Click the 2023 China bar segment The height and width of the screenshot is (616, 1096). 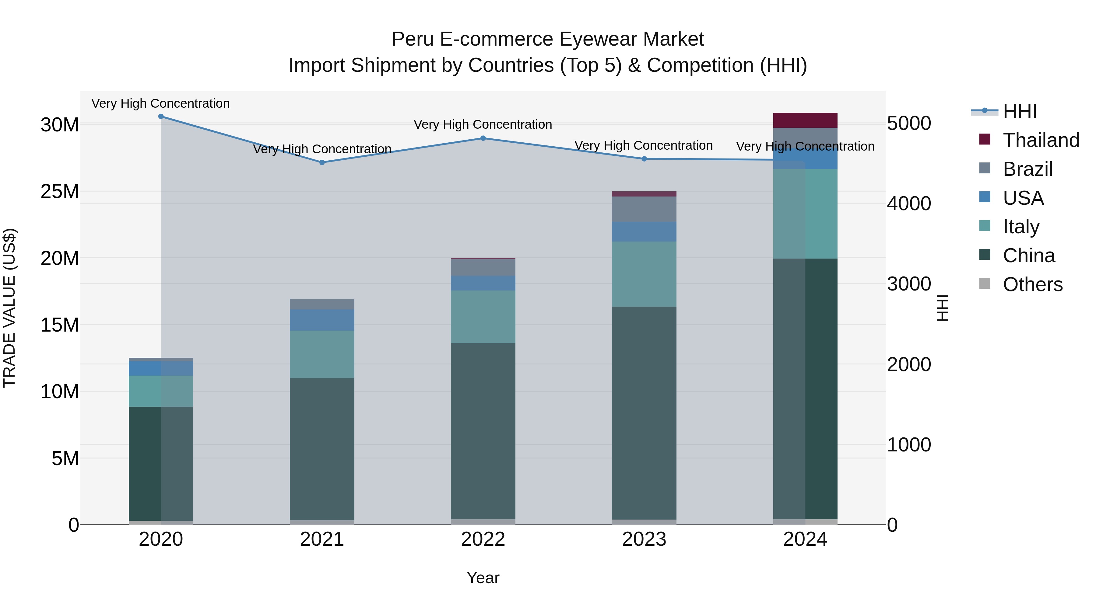click(644, 413)
